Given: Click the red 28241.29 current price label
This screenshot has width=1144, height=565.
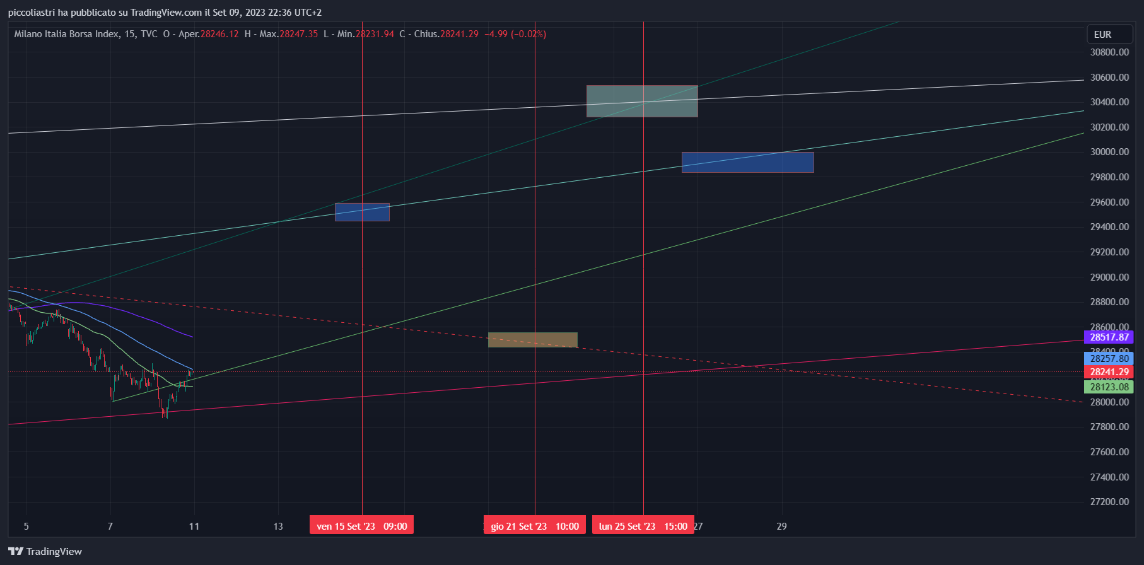Looking at the screenshot, I should coord(1109,372).
